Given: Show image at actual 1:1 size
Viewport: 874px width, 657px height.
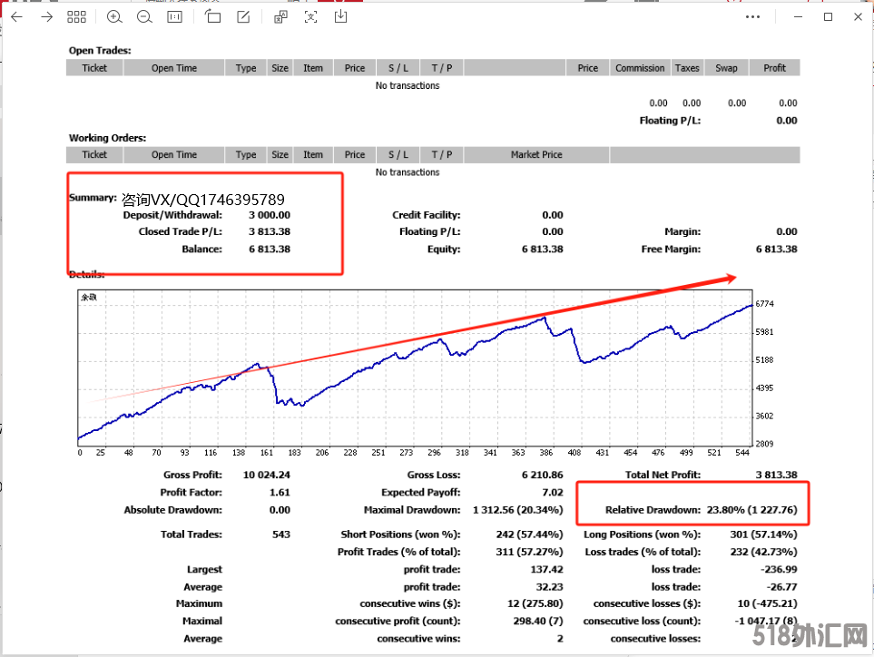Looking at the screenshot, I should point(174,16).
